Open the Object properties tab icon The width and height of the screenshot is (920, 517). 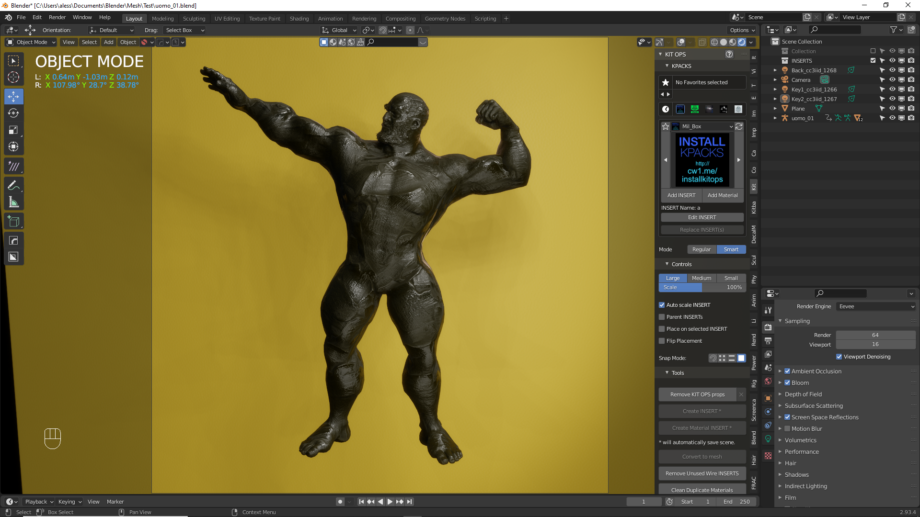tap(768, 398)
